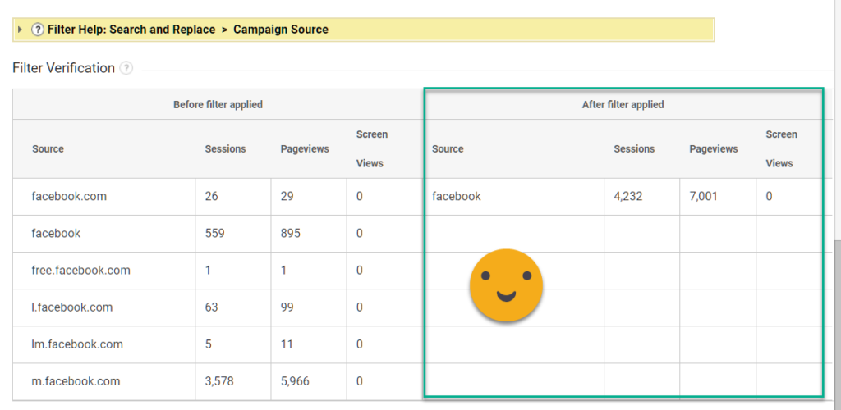Click the 5,966 pageviews value
The image size is (841, 410).
[x=295, y=381]
